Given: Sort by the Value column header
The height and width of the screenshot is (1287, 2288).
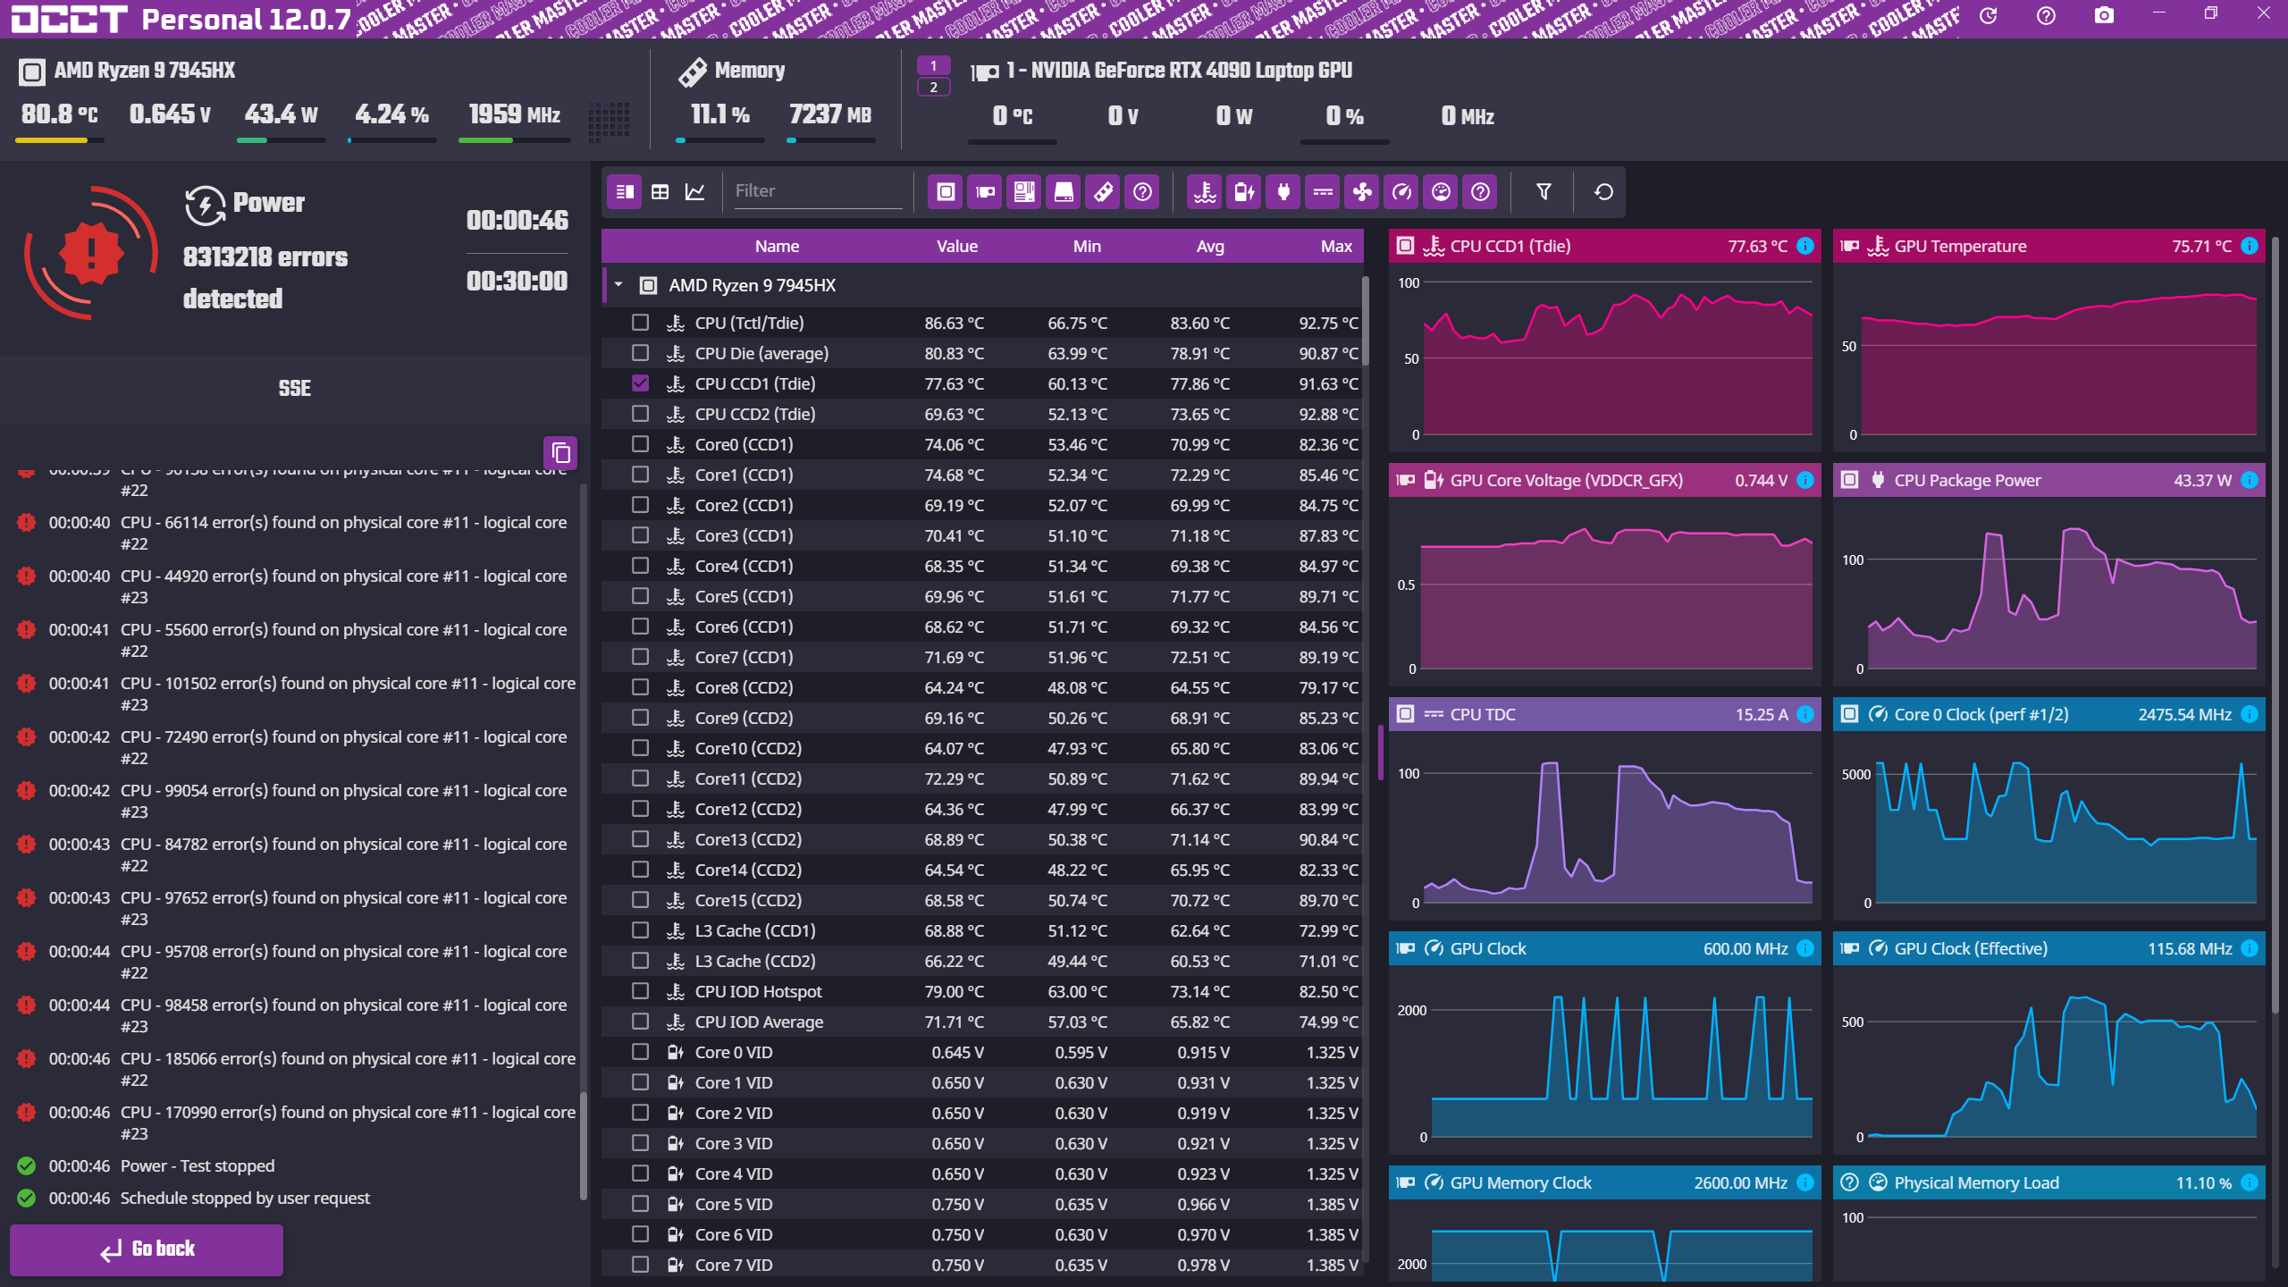Looking at the screenshot, I should (x=957, y=246).
